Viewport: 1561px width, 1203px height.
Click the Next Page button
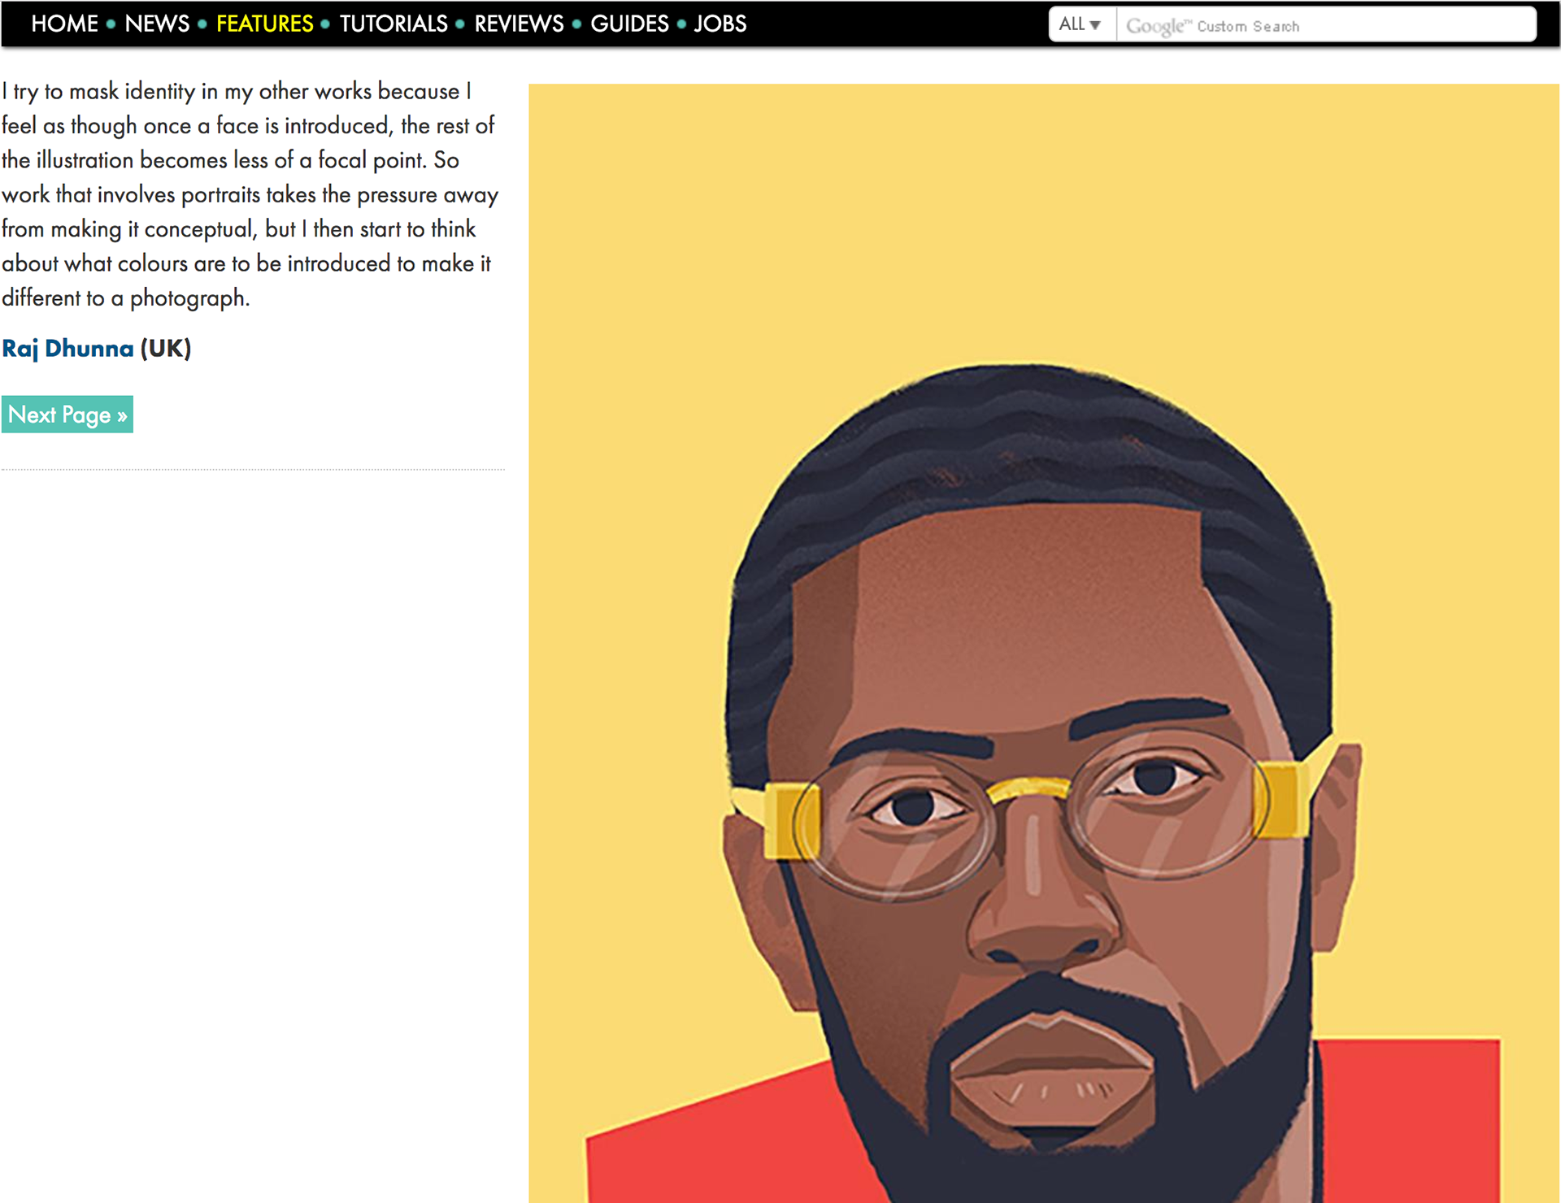click(x=67, y=415)
